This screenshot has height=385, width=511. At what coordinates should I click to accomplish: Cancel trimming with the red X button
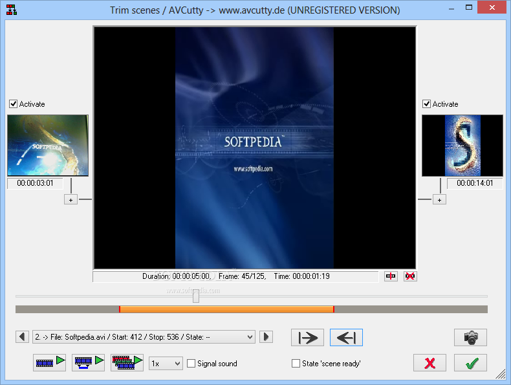pyautogui.click(x=429, y=363)
